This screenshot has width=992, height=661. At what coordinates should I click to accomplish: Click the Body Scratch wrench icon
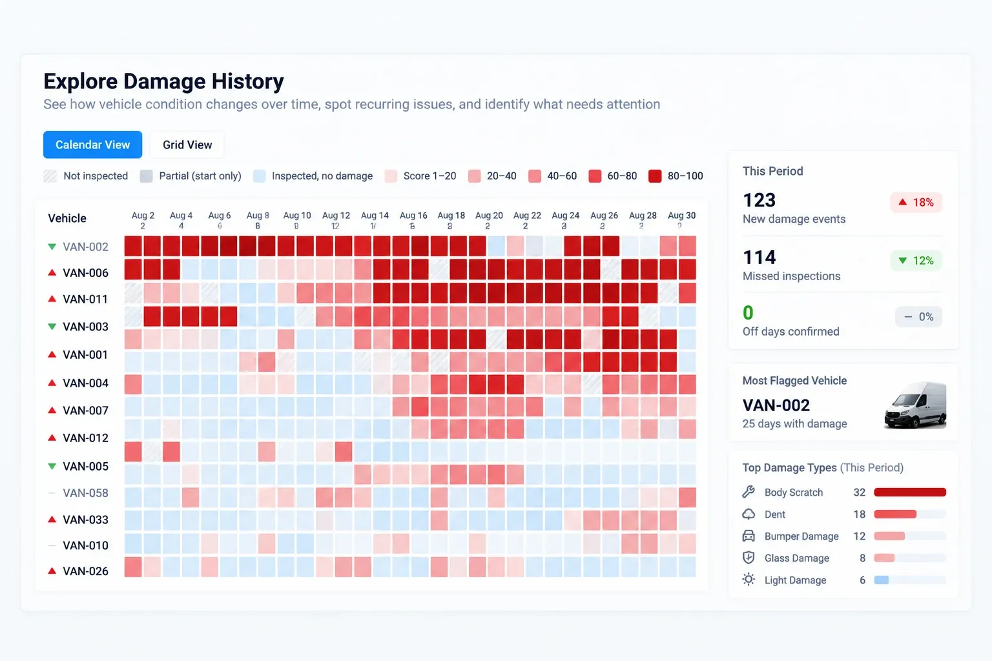[x=749, y=492]
